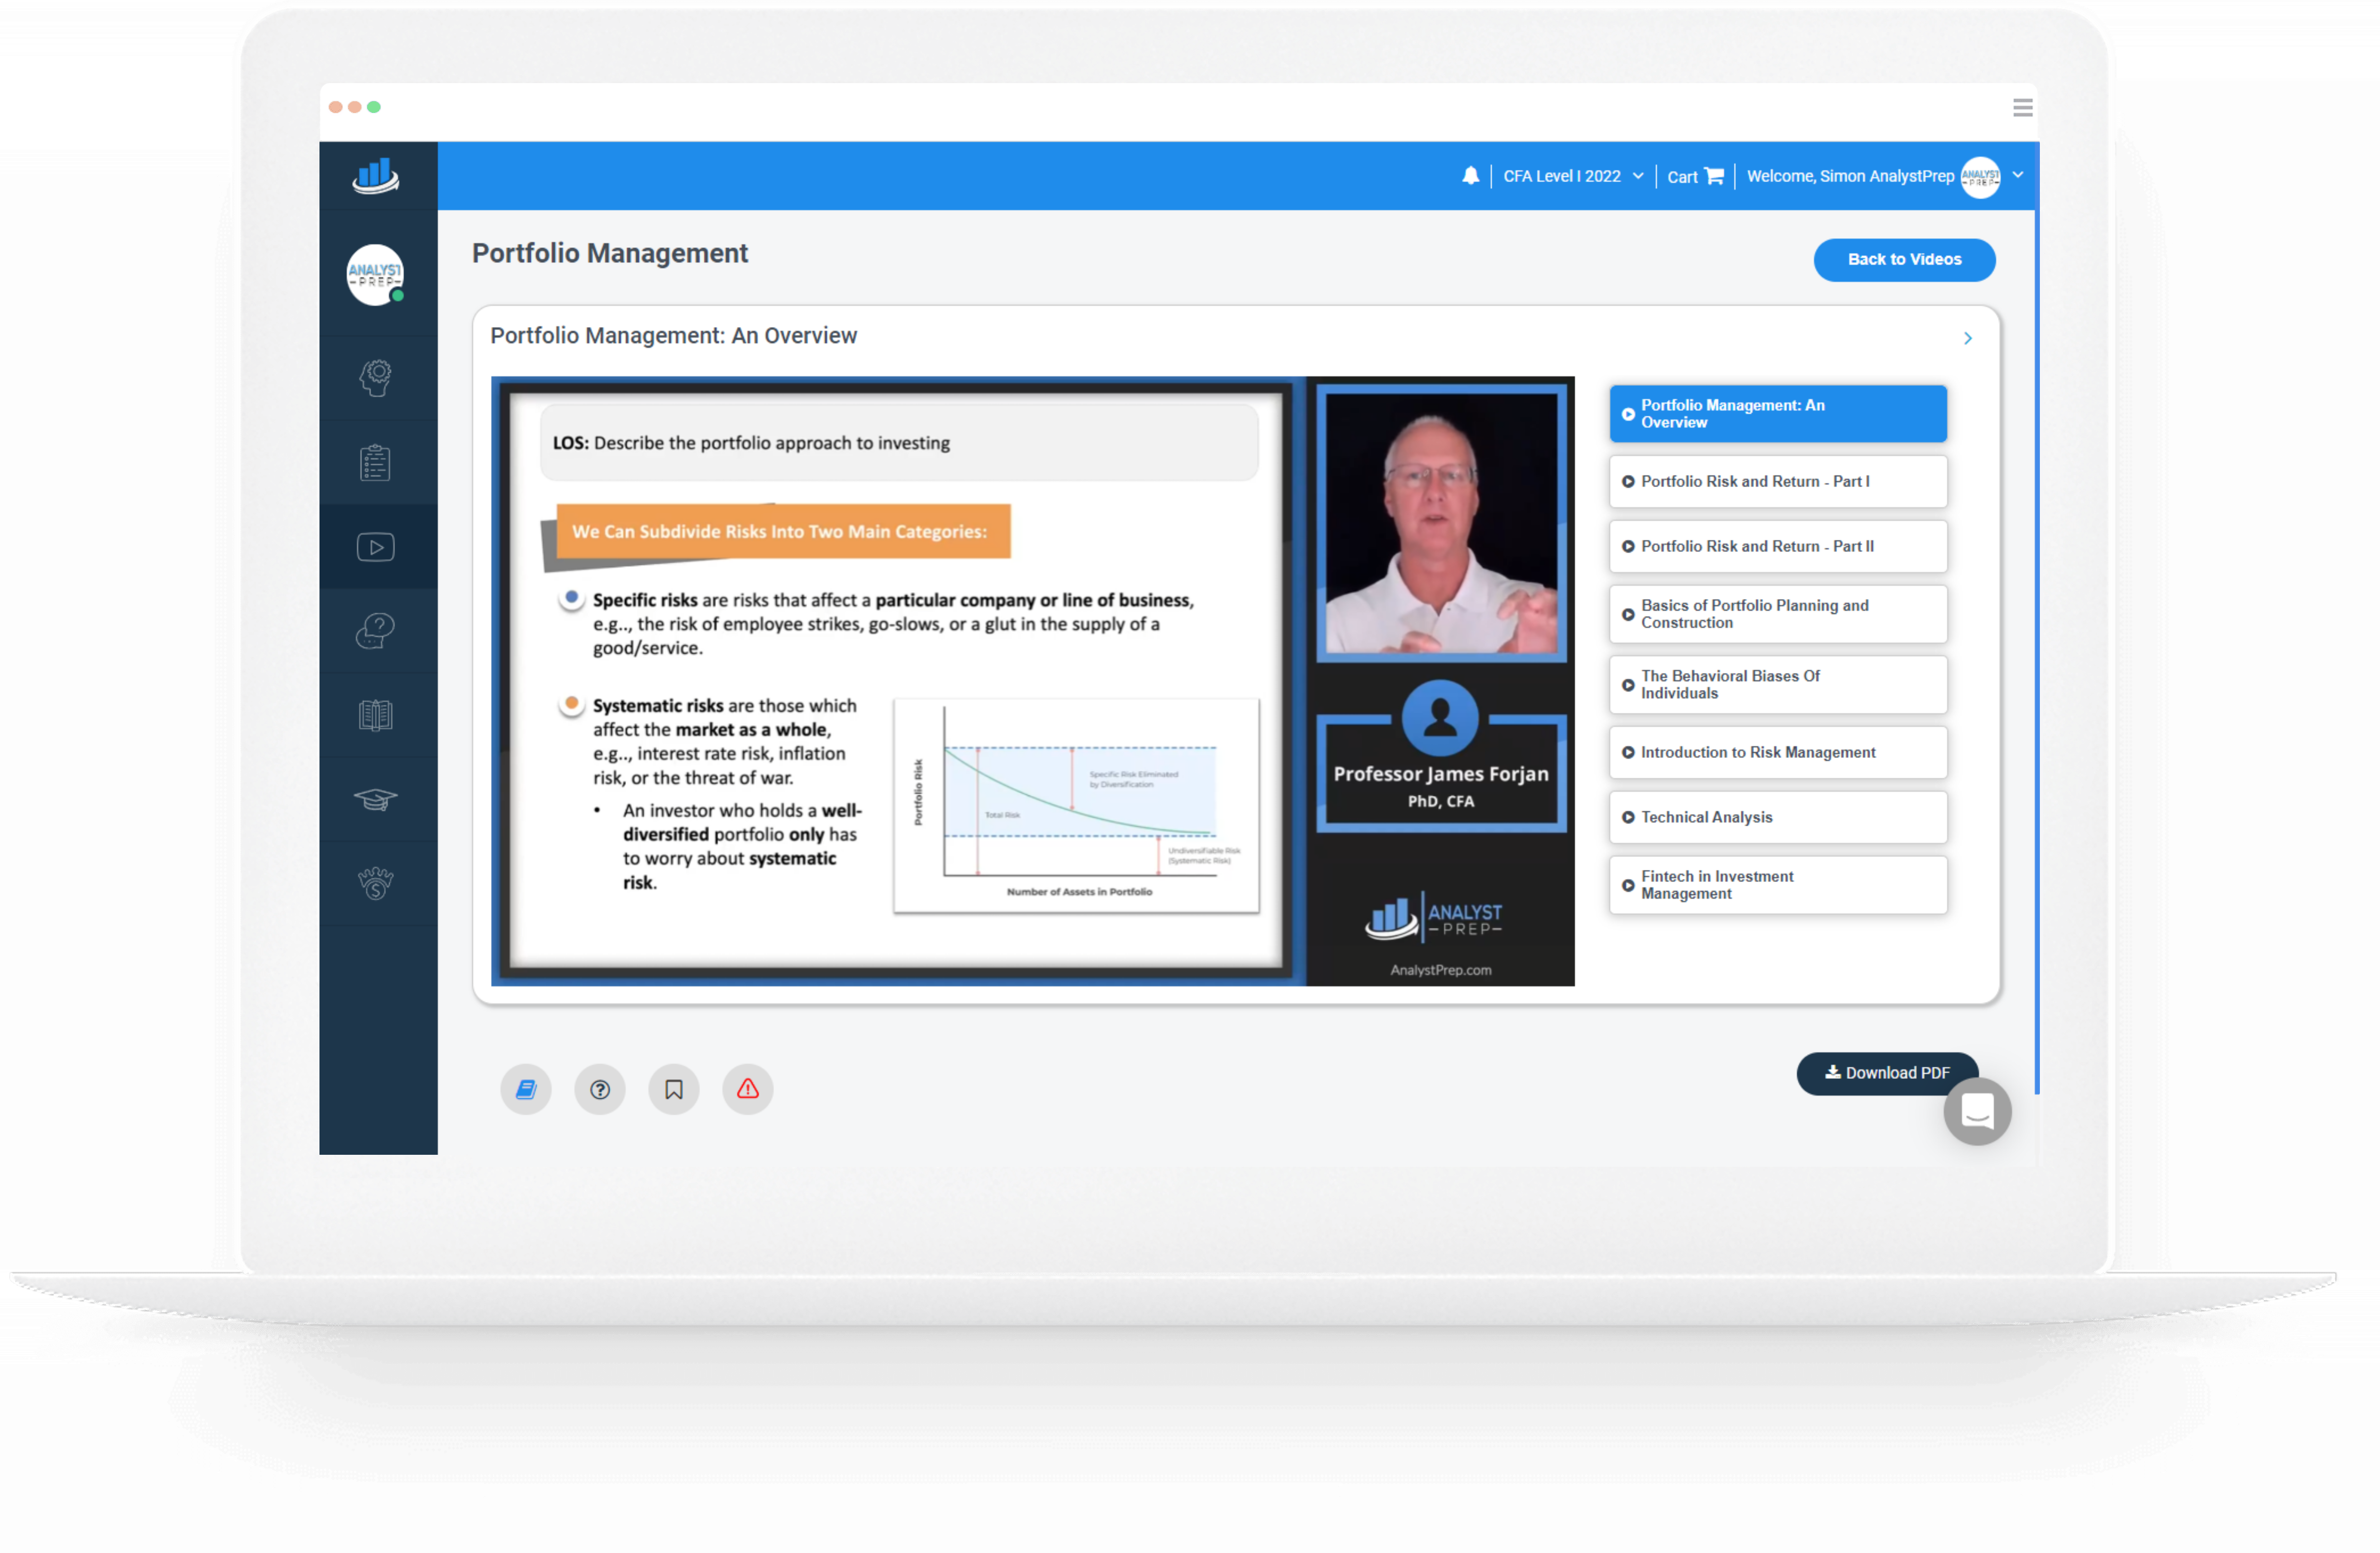The image size is (2380, 1553).
Task: Select Portfolio Risk and Return Part I
Action: [x=1778, y=481]
